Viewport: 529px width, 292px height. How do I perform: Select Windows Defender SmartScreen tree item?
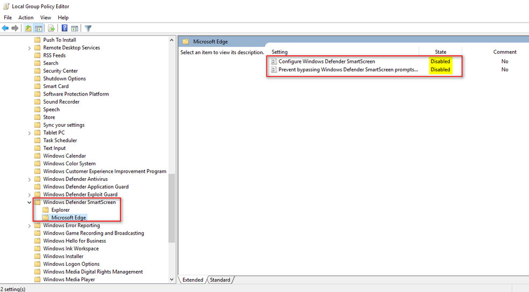pyautogui.click(x=79, y=202)
